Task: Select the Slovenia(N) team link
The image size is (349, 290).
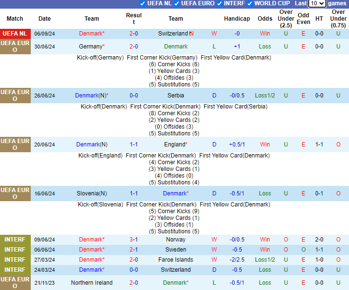Action: [91, 193]
